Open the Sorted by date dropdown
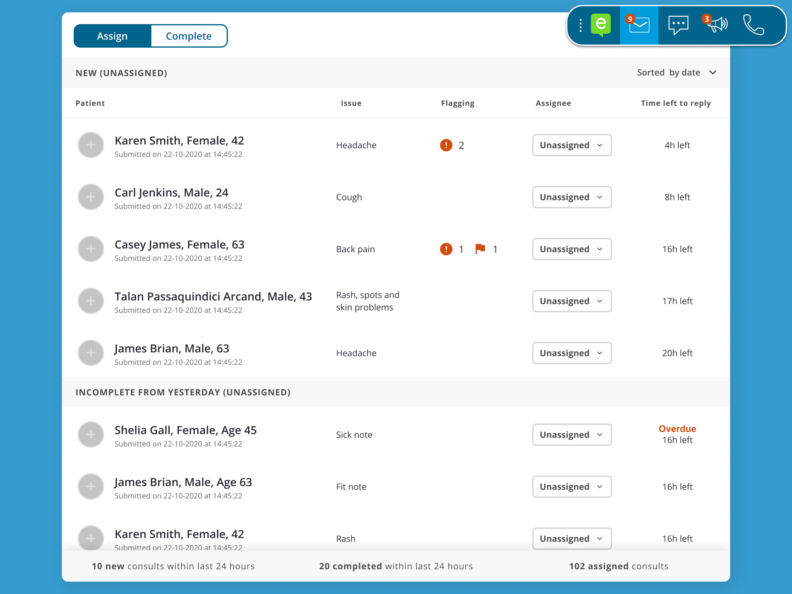Viewport: 792px width, 594px height. point(676,73)
